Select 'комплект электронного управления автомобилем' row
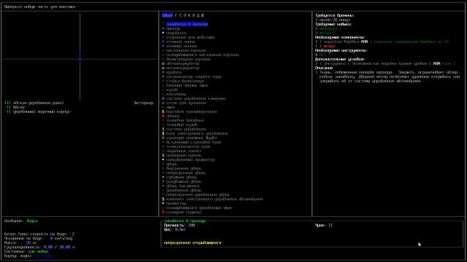 click(x=215, y=199)
